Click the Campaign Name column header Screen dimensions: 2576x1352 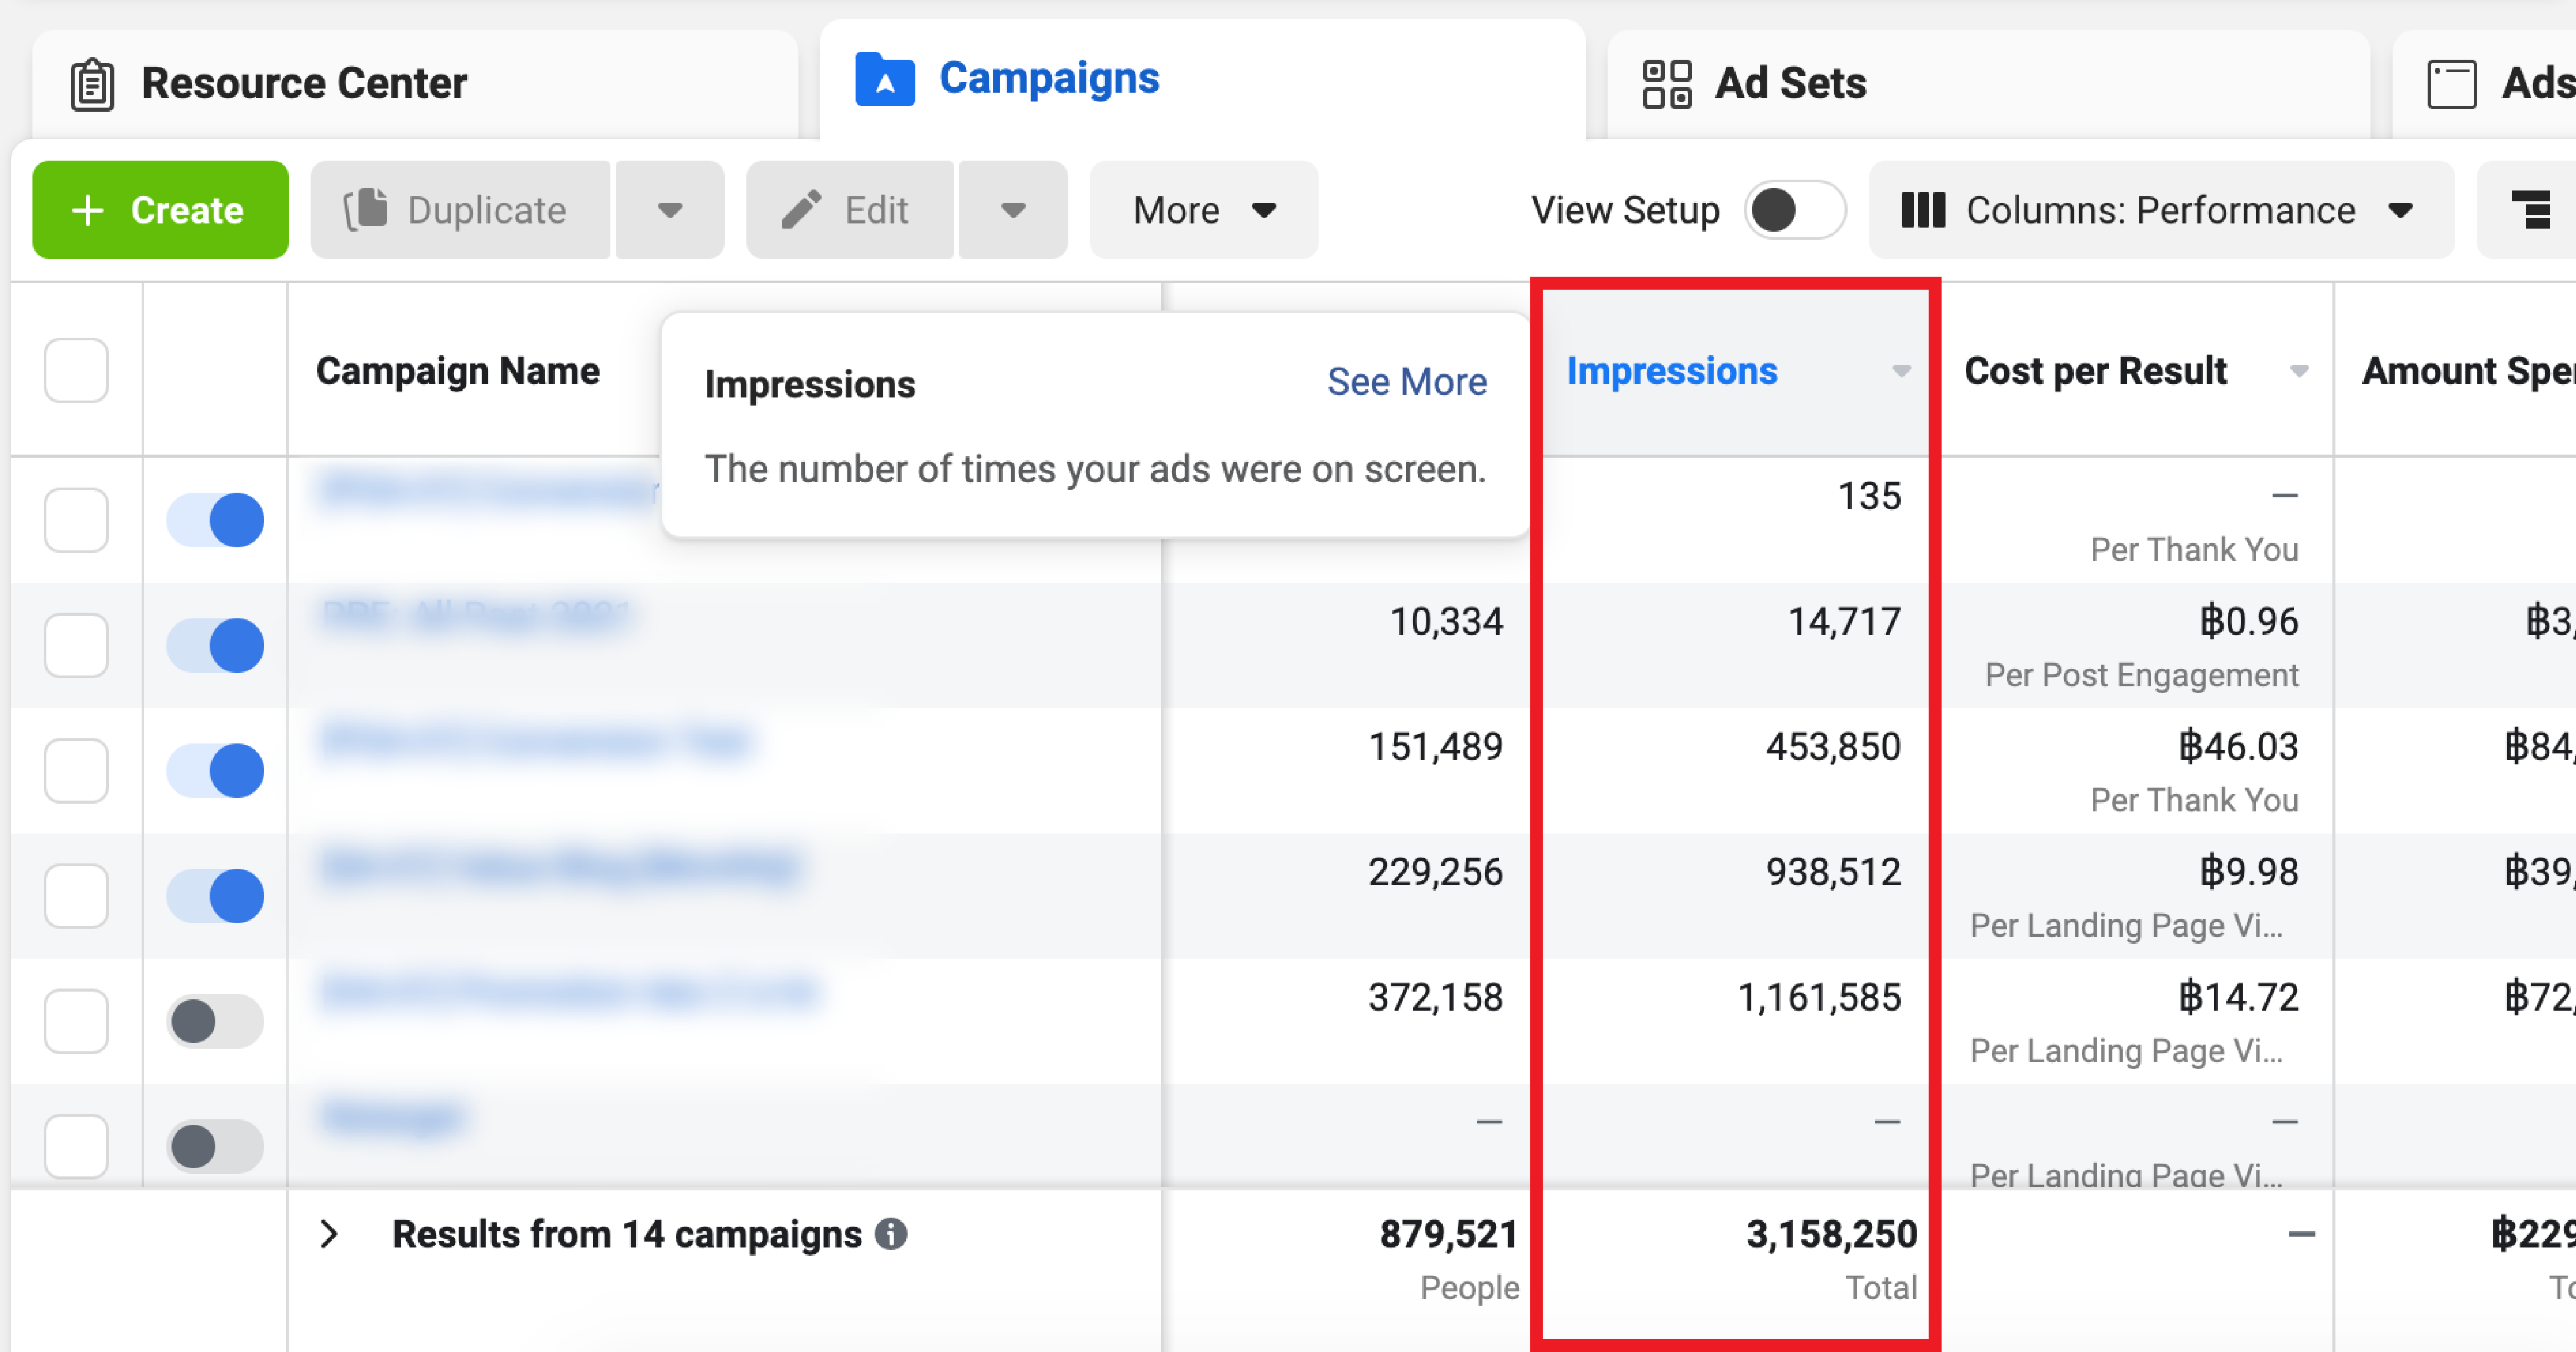(x=458, y=371)
